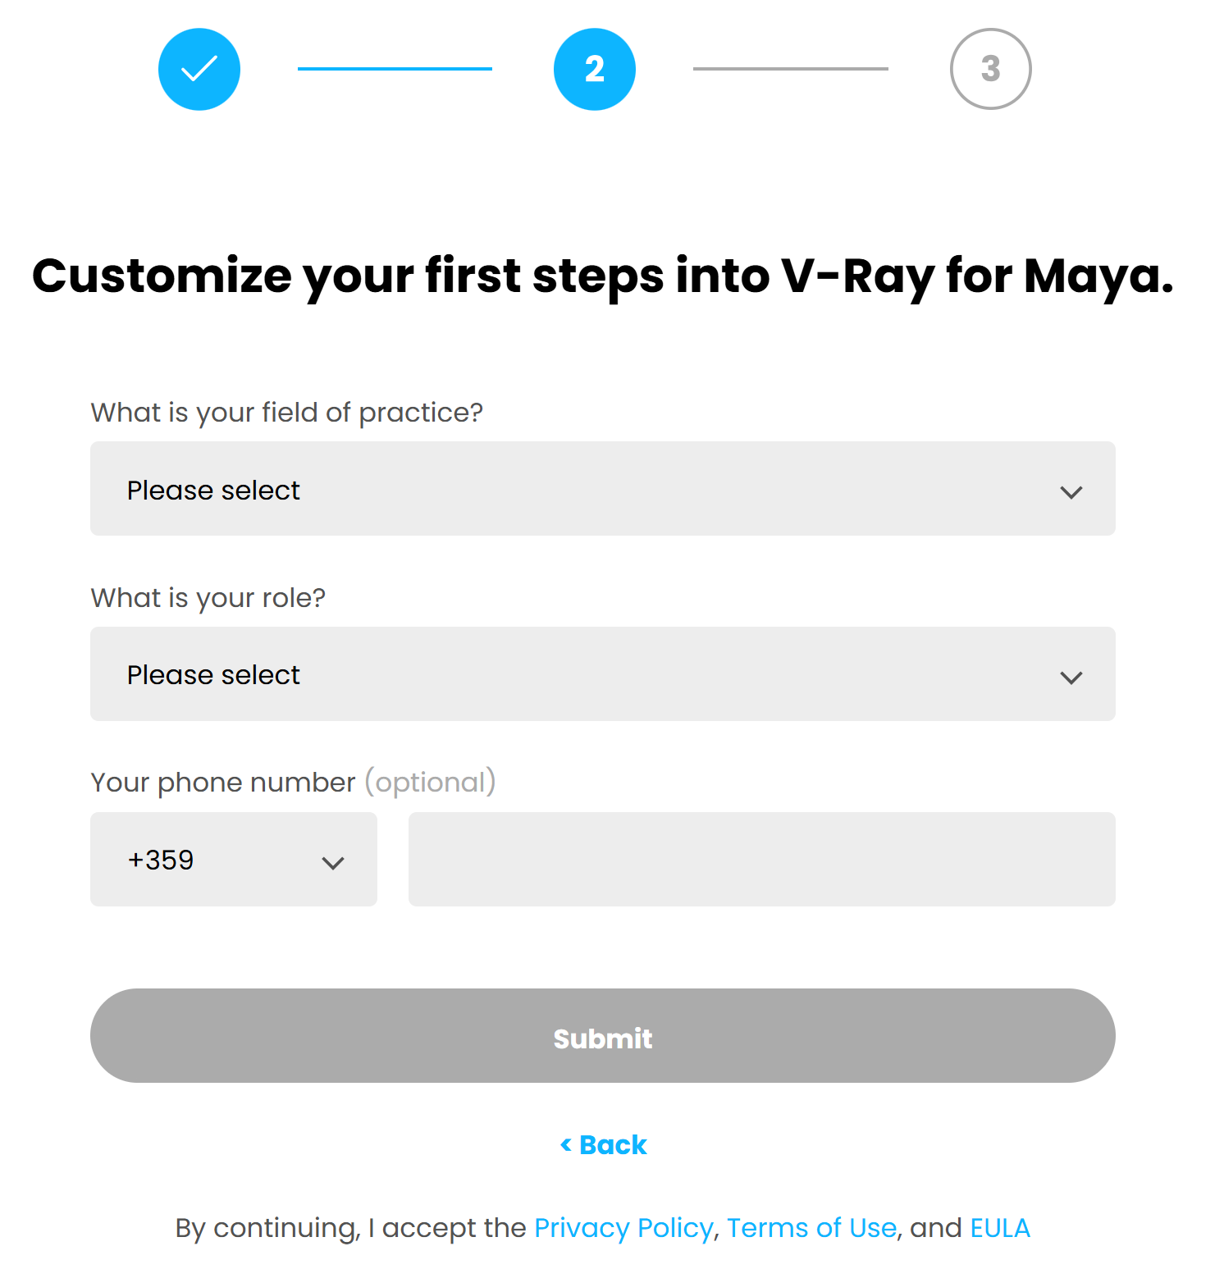Go to step 3 circle indicator
The width and height of the screenshot is (1224, 1269).
point(990,69)
